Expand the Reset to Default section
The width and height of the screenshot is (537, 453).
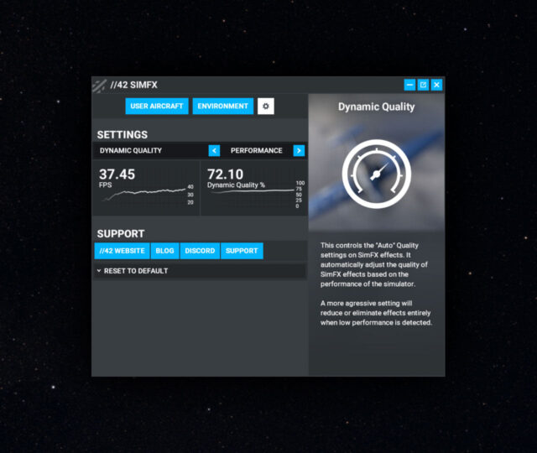click(134, 271)
